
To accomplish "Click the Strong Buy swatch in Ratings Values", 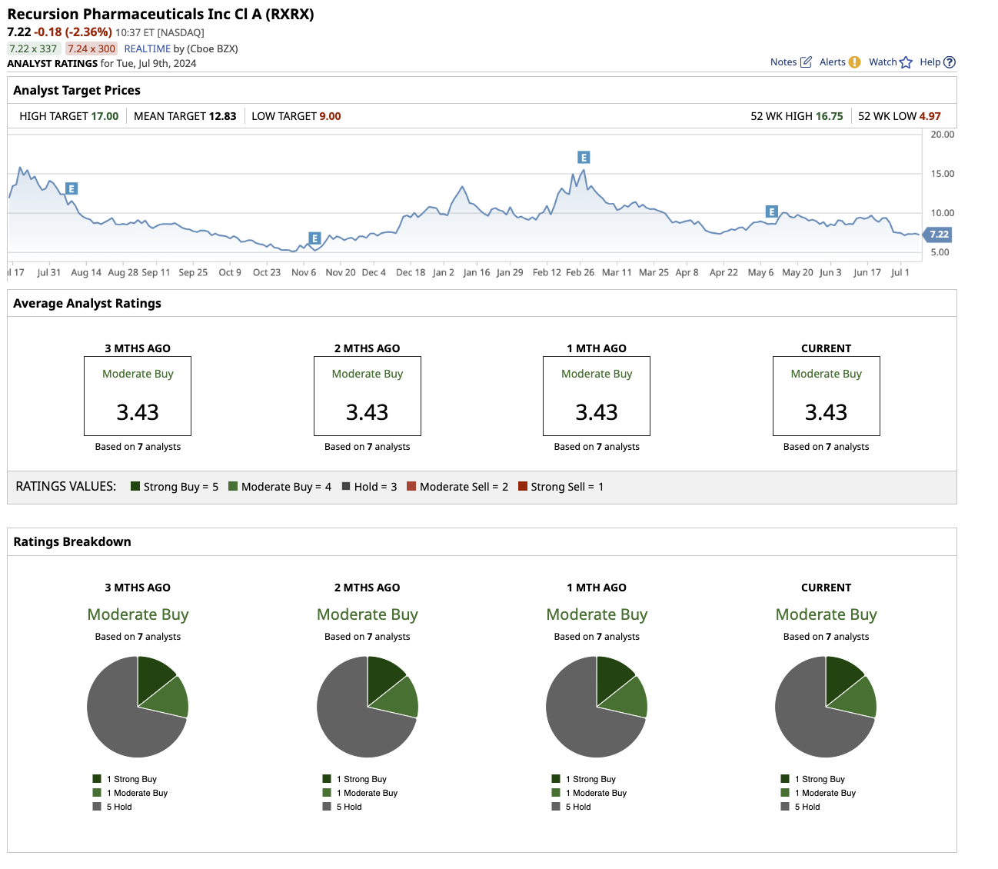I will tap(135, 486).
